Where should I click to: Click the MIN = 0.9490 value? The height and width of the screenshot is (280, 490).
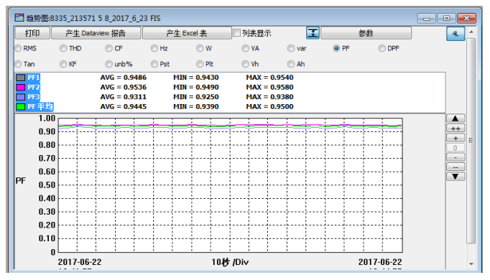[196, 87]
